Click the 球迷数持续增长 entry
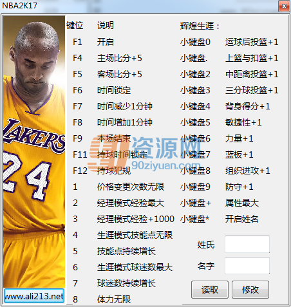Image resolution: width=291 pixels, height=307 pixels. pos(126,283)
